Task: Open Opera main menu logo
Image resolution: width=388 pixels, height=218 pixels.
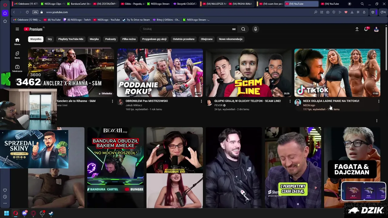Action: point(5,5)
